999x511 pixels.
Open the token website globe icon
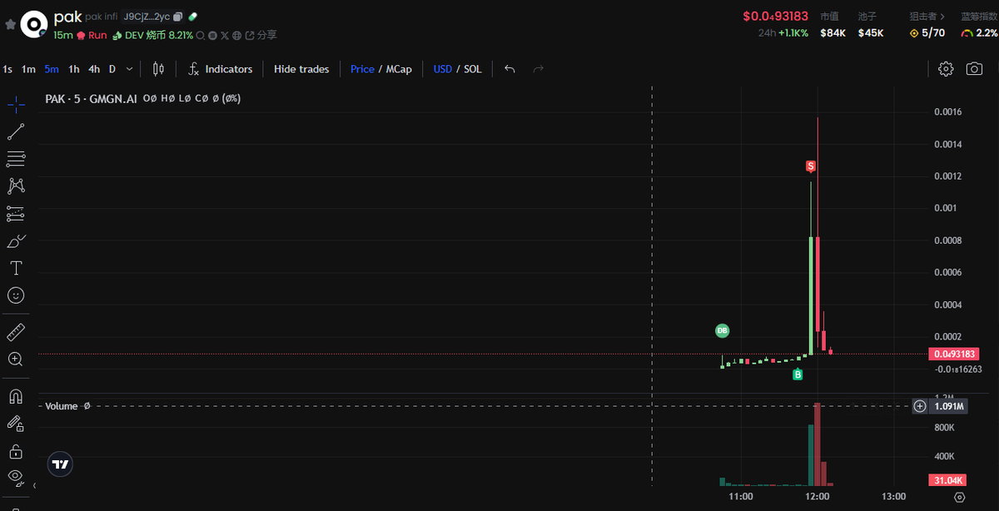click(237, 36)
